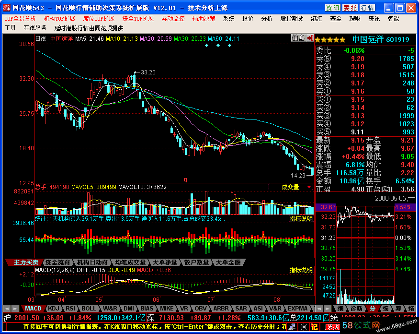Click the 同花顺 app logo in title bar
419x334 pixels.
7,8
